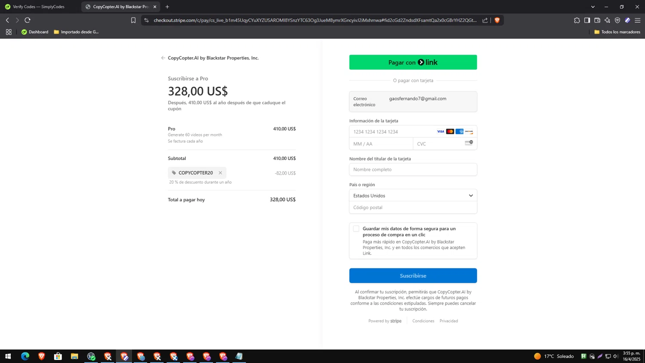Remove the COPYCOPTER20 coupon with the X
This screenshot has width=645, height=363.
pyautogui.click(x=220, y=173)
